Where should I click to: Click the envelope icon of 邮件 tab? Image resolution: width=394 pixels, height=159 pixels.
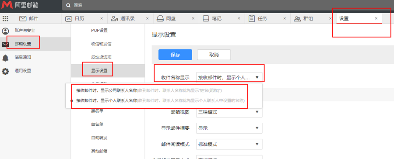point(23,18)
